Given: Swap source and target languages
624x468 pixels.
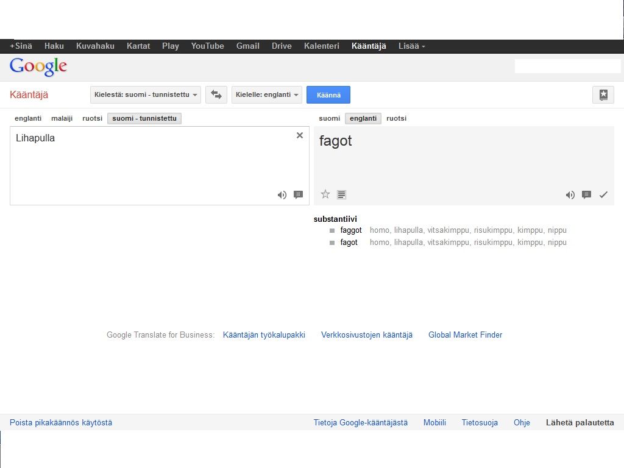Looking at the screenshot, I should (216, 94).
